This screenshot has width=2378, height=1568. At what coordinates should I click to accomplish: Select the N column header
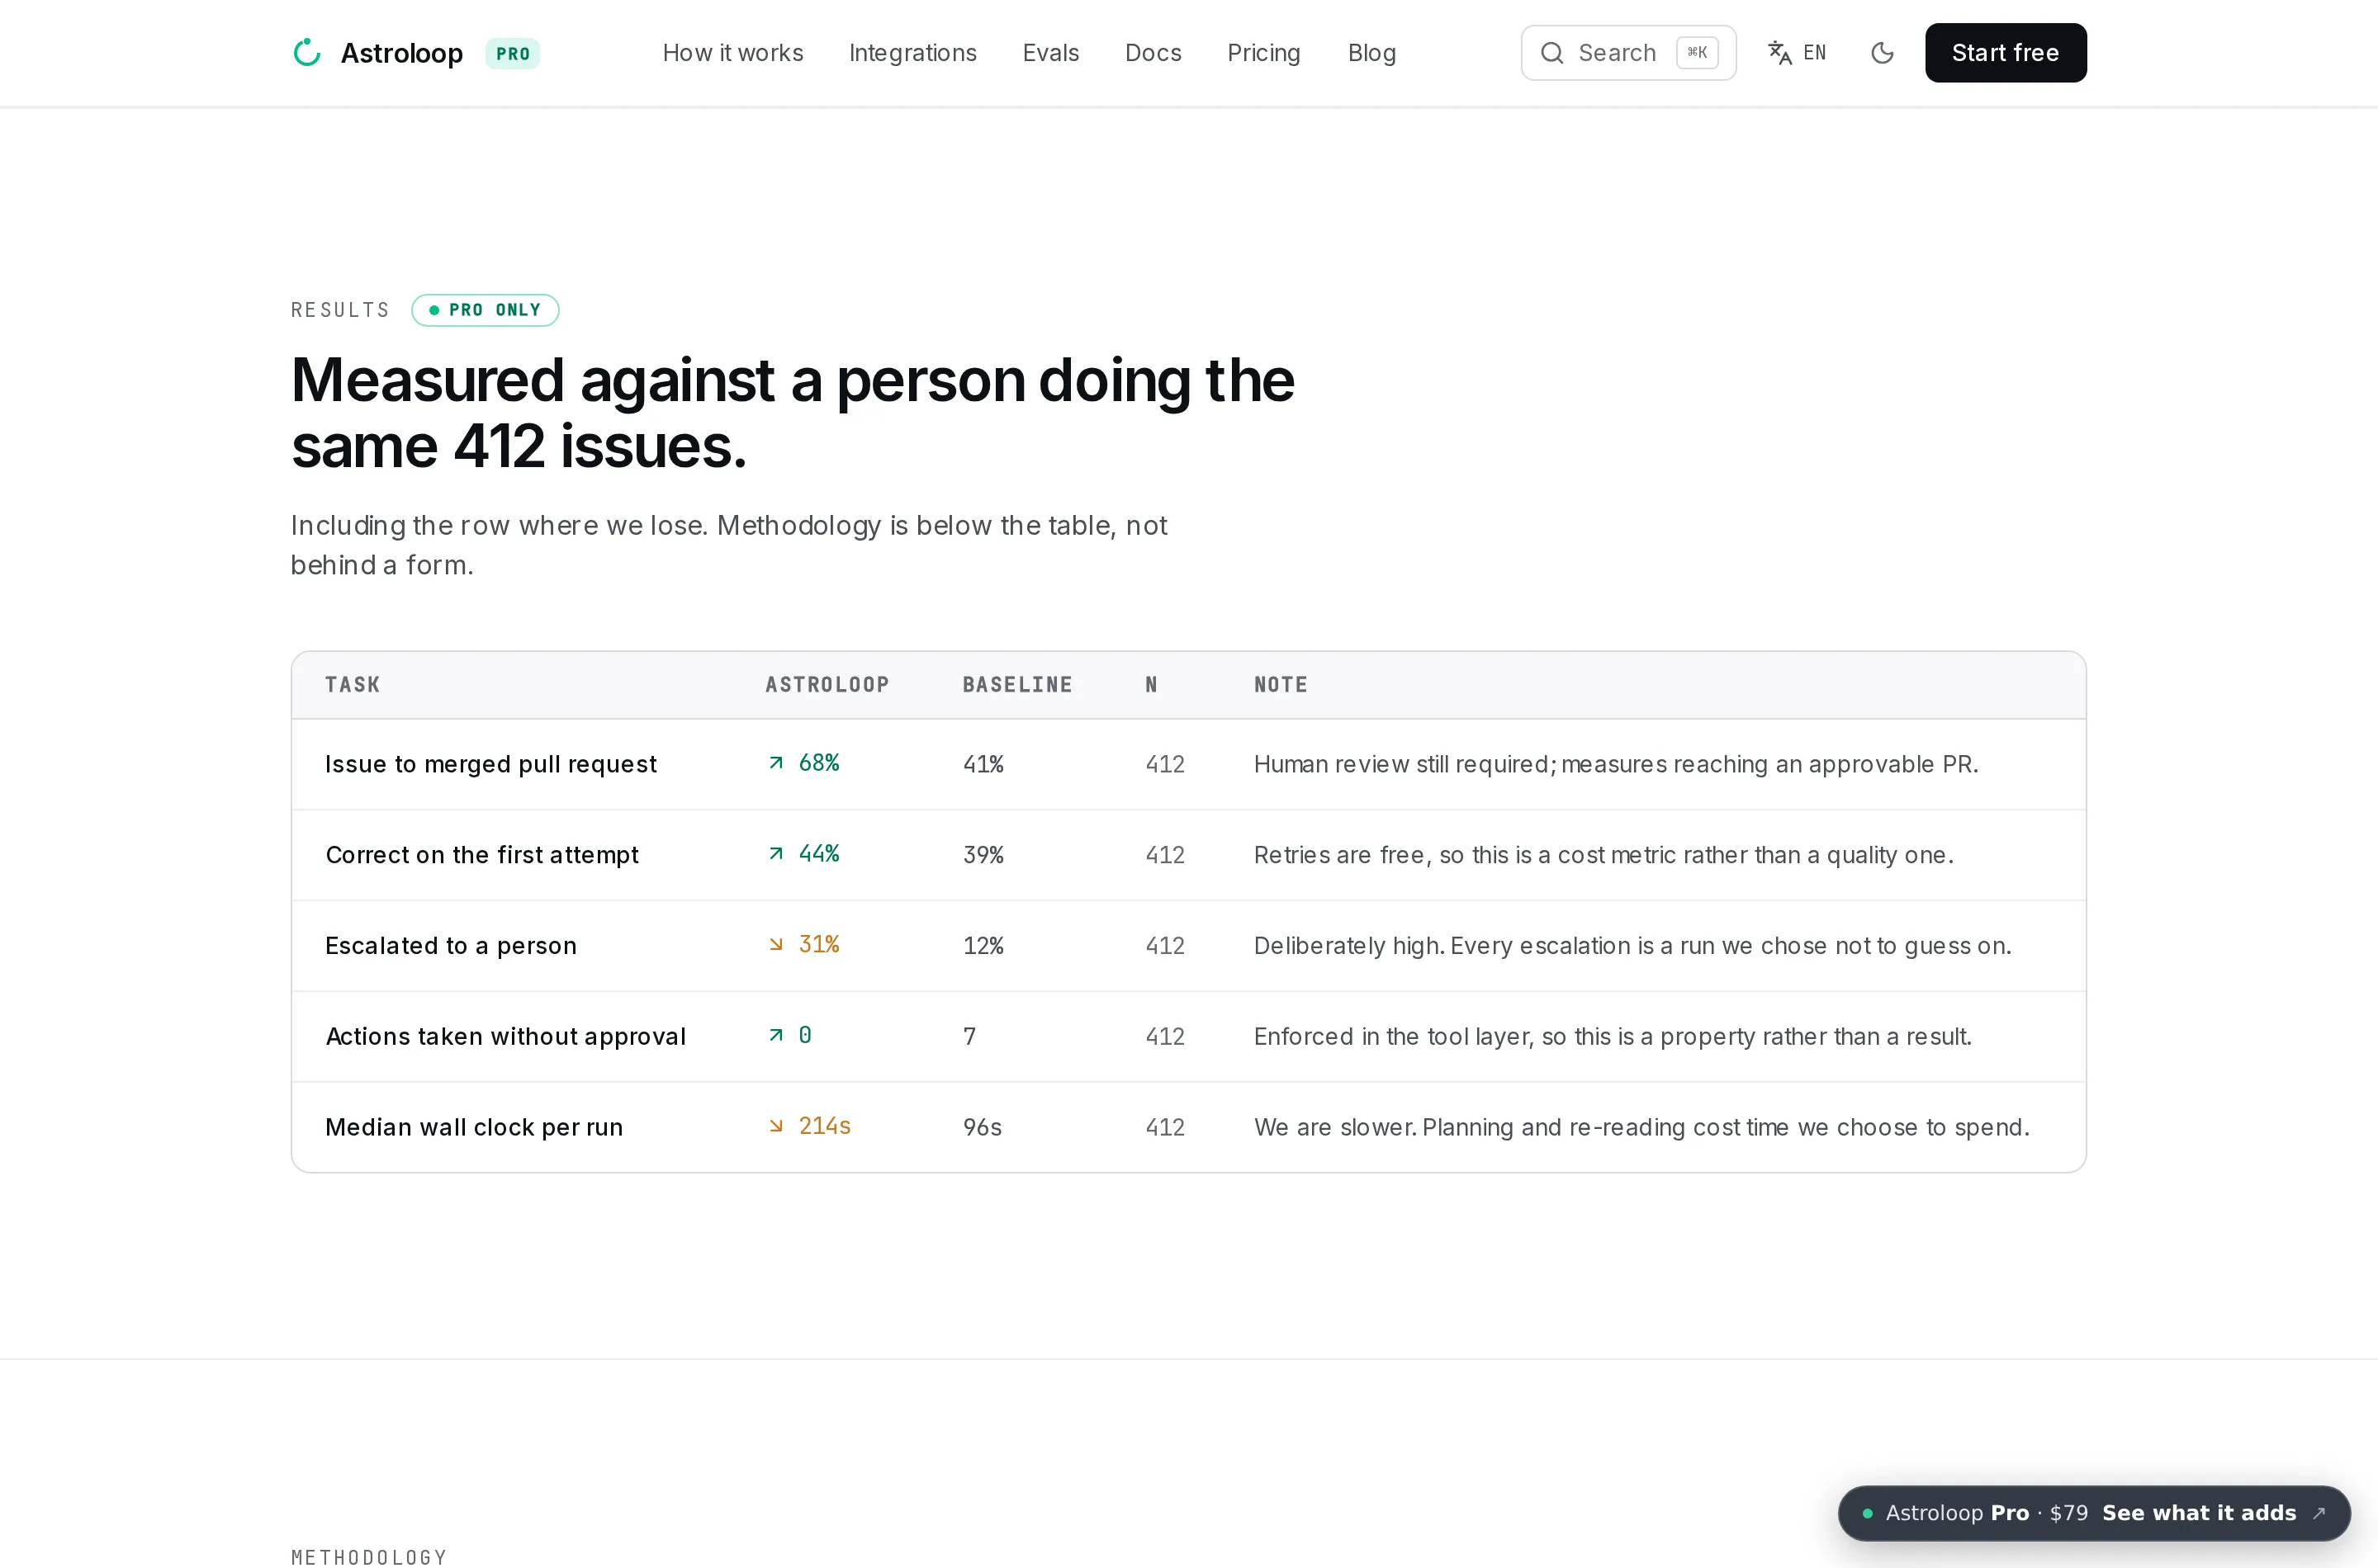point(1152,685)
